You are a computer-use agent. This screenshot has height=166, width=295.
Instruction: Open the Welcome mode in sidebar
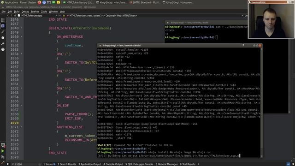3,20
